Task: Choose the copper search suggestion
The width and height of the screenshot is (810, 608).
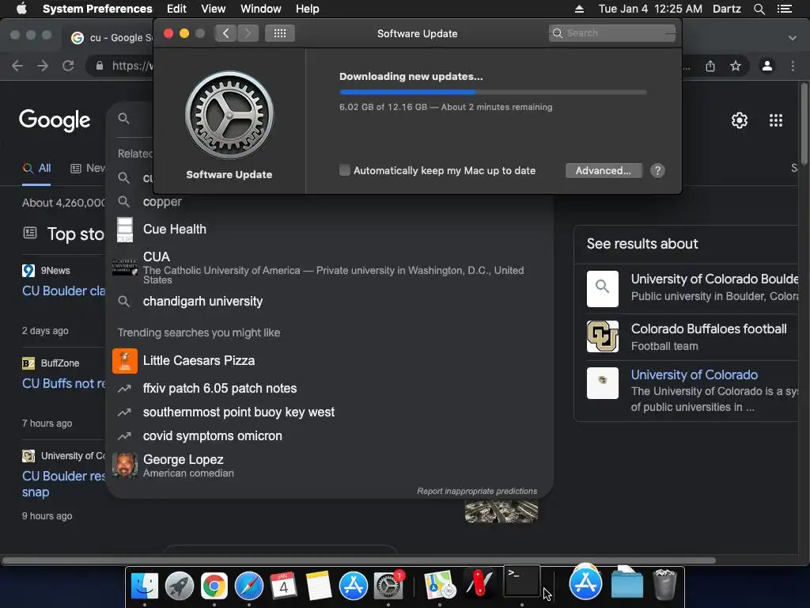Action: coord(330,202)
